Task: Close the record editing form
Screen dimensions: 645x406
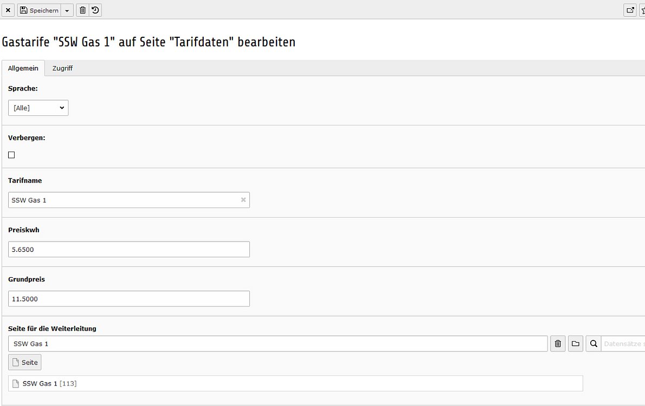Action: click(8, 10)
